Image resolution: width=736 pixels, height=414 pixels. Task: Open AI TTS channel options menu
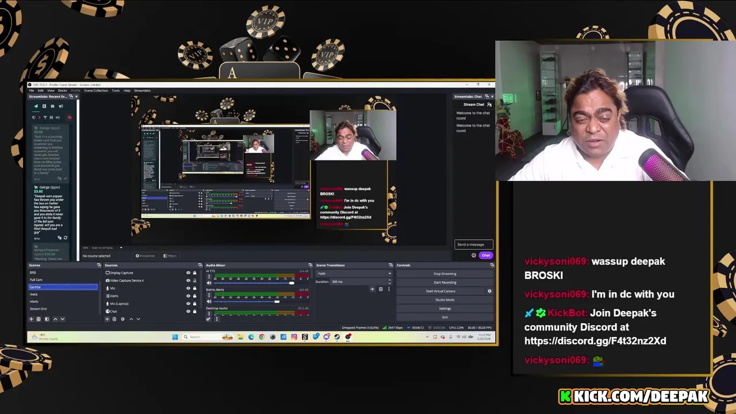(209, 277)
